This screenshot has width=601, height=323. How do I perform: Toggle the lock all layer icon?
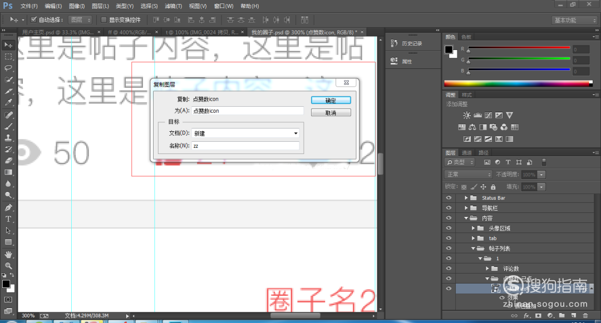[x=493, y=187]
